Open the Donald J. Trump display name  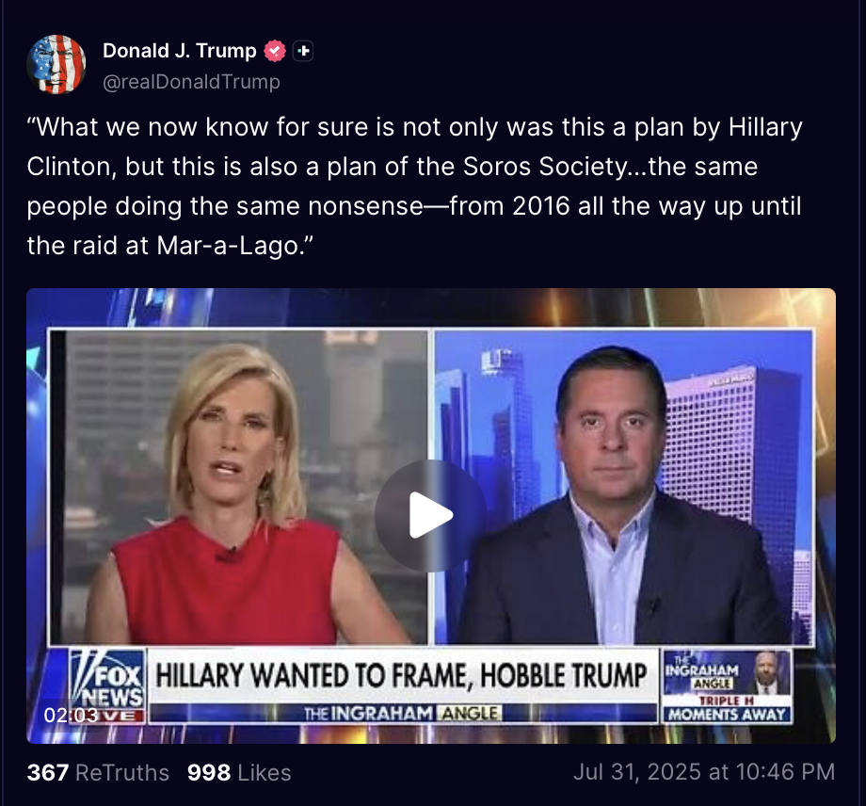pyautogui.click(x=180, y=51)
